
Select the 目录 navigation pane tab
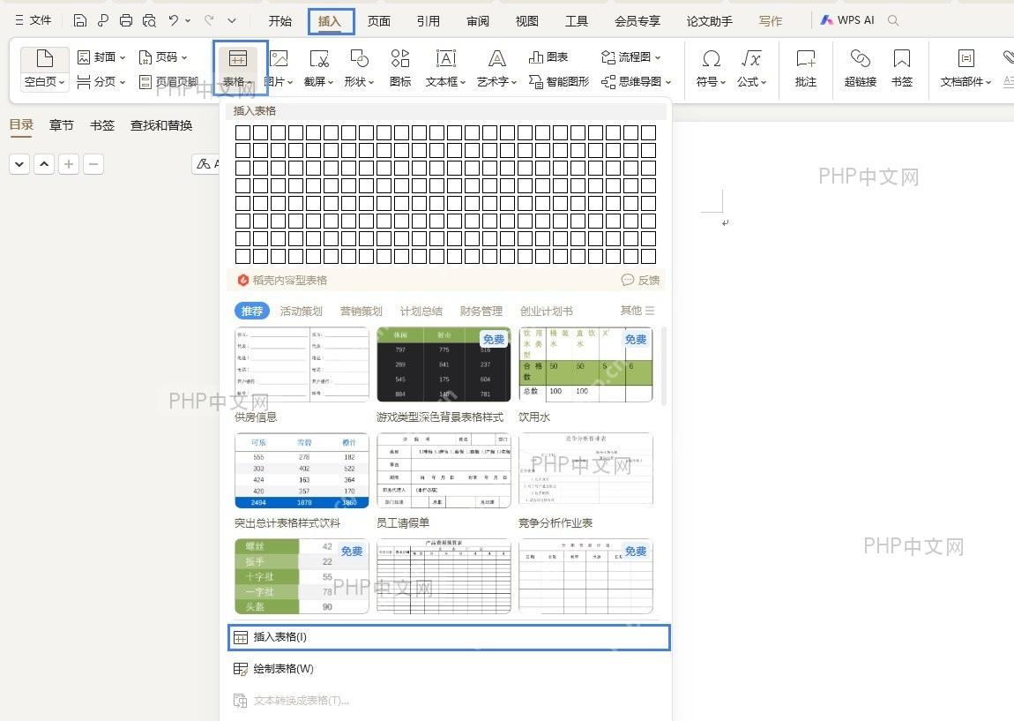point(21,125)
